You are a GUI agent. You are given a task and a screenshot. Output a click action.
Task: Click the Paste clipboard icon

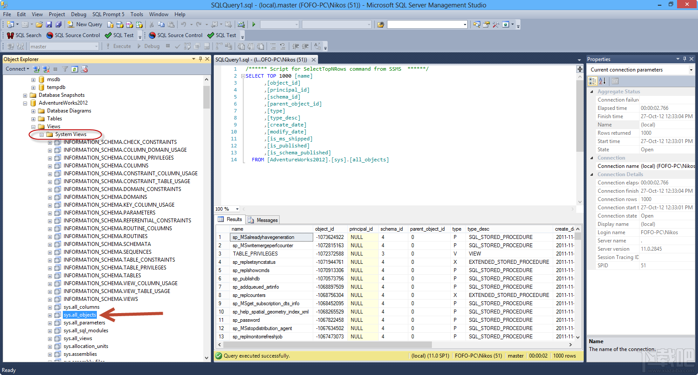[171, 24]
